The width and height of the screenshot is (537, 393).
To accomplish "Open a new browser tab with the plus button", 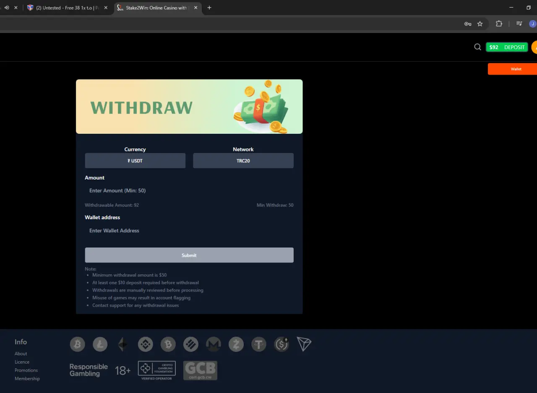I will pyautogui.click(x=209, y=8).
